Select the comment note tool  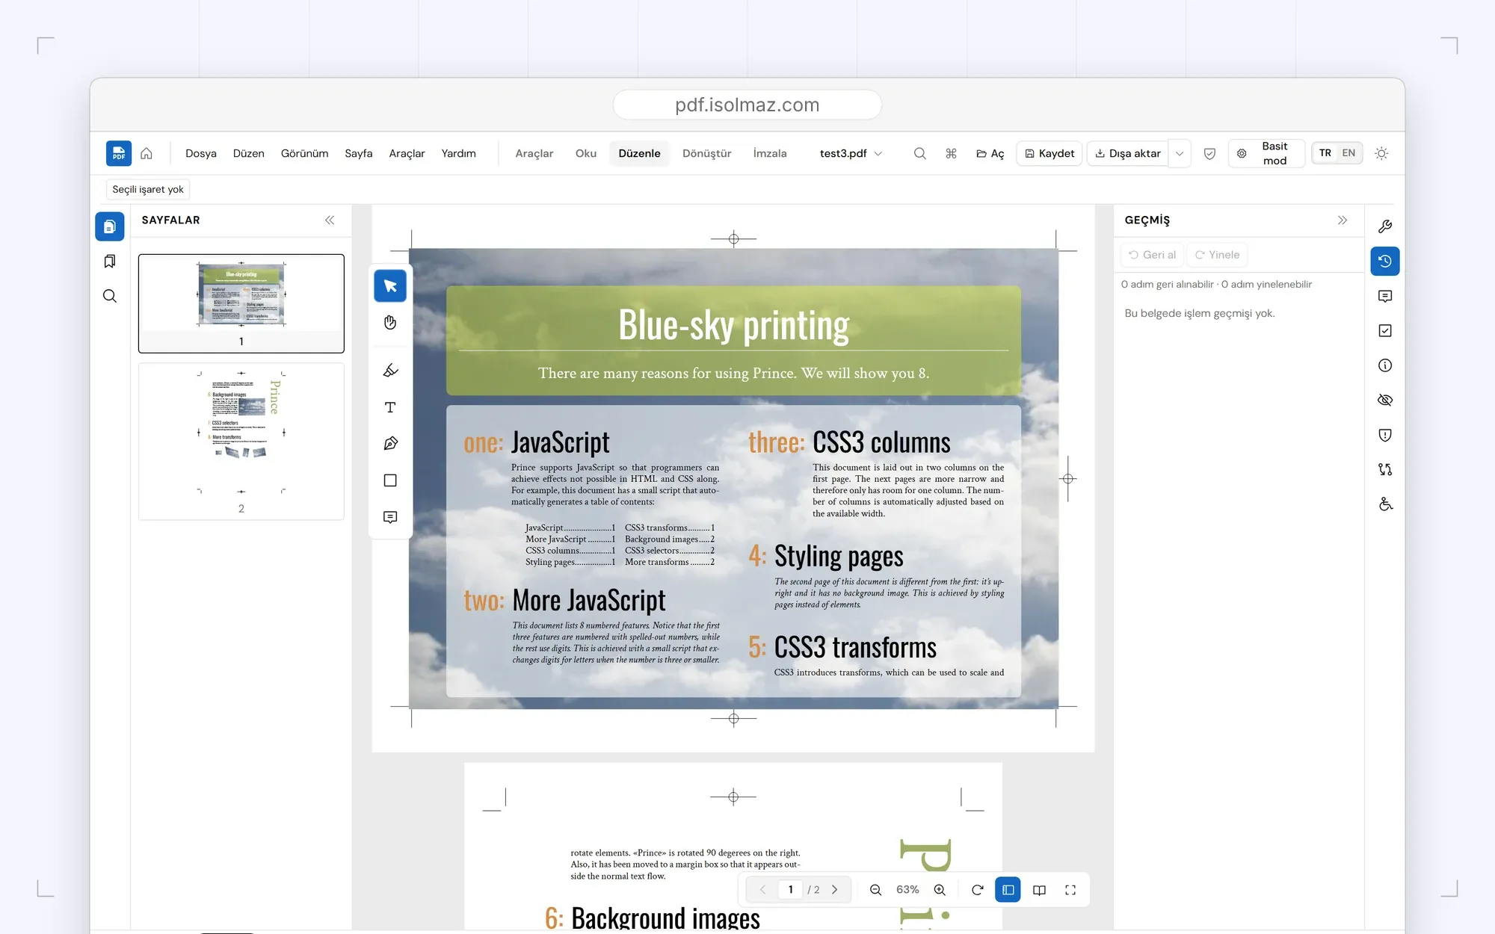(x=390, y=517)
